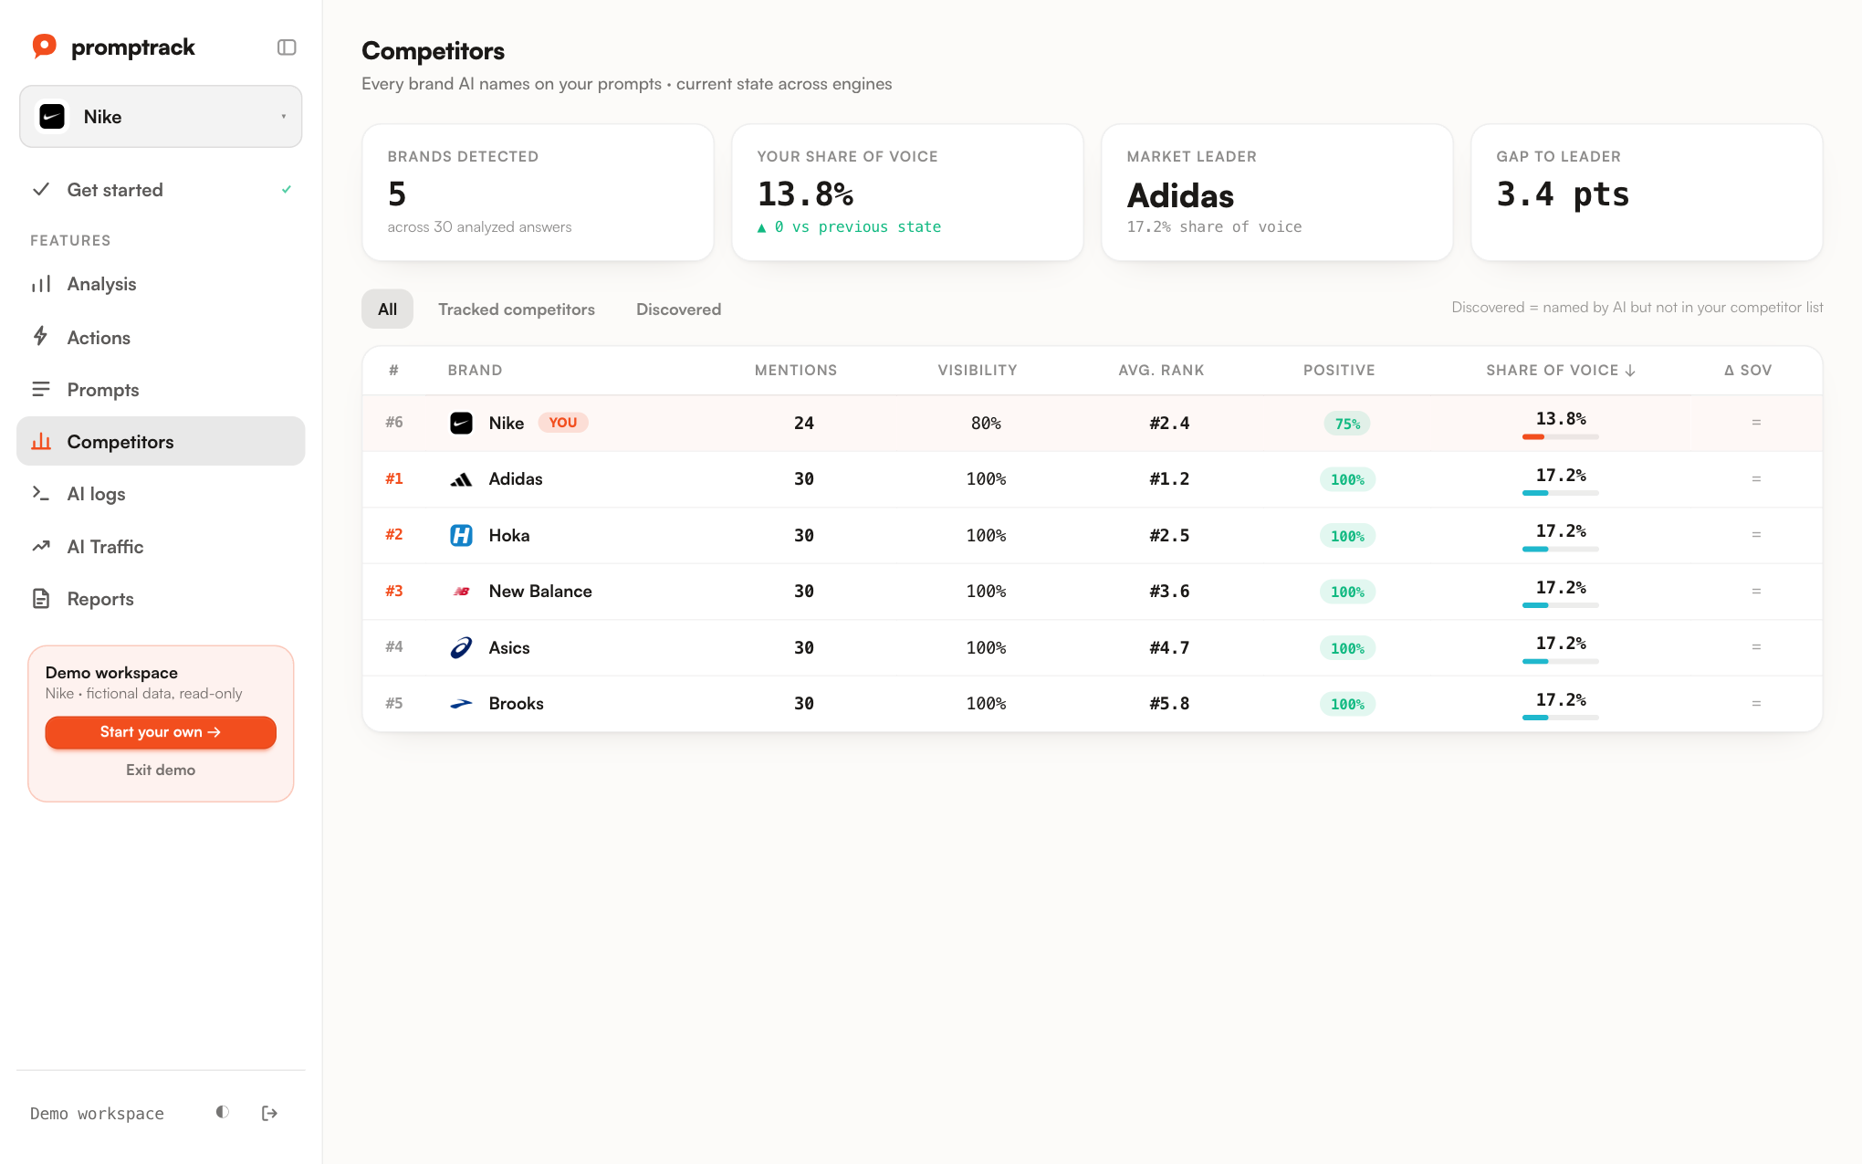This screenshot has height=1164, width=1862.
Task: Open AI Traffic page
Action: point(161,547)
